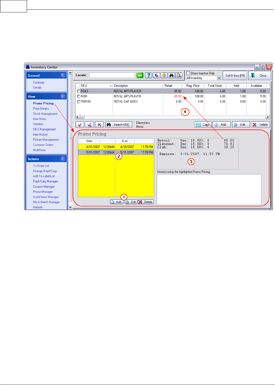Select Stock Management view
Viewport: 275px width, 385px height.
coord(45,114)
